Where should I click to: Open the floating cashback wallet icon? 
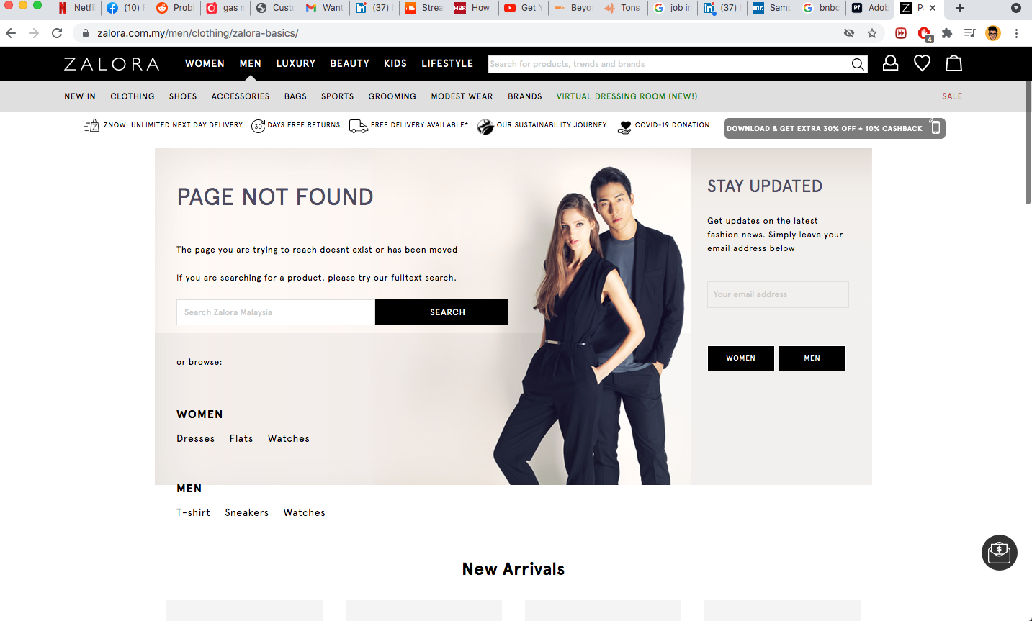(1000, 553)
